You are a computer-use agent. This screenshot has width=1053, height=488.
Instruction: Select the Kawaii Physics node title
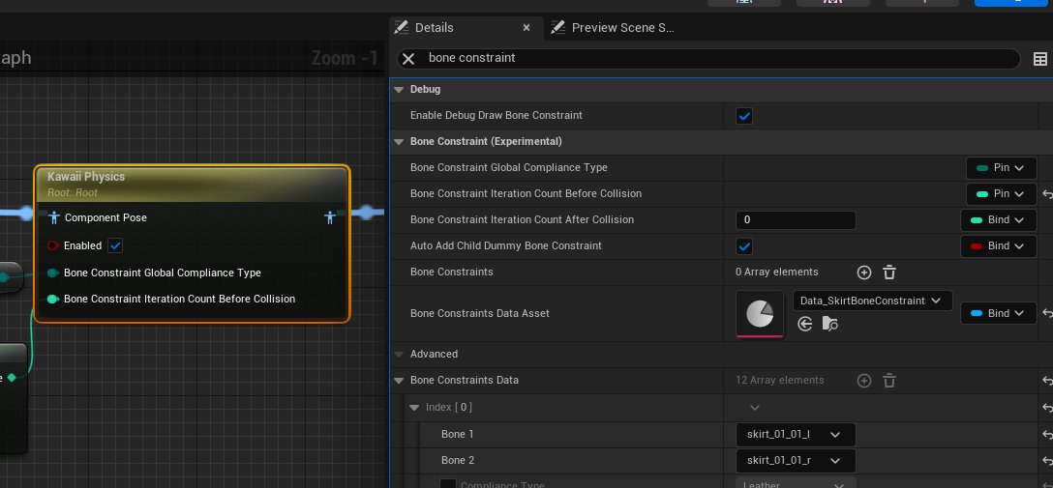click(86, 177)
